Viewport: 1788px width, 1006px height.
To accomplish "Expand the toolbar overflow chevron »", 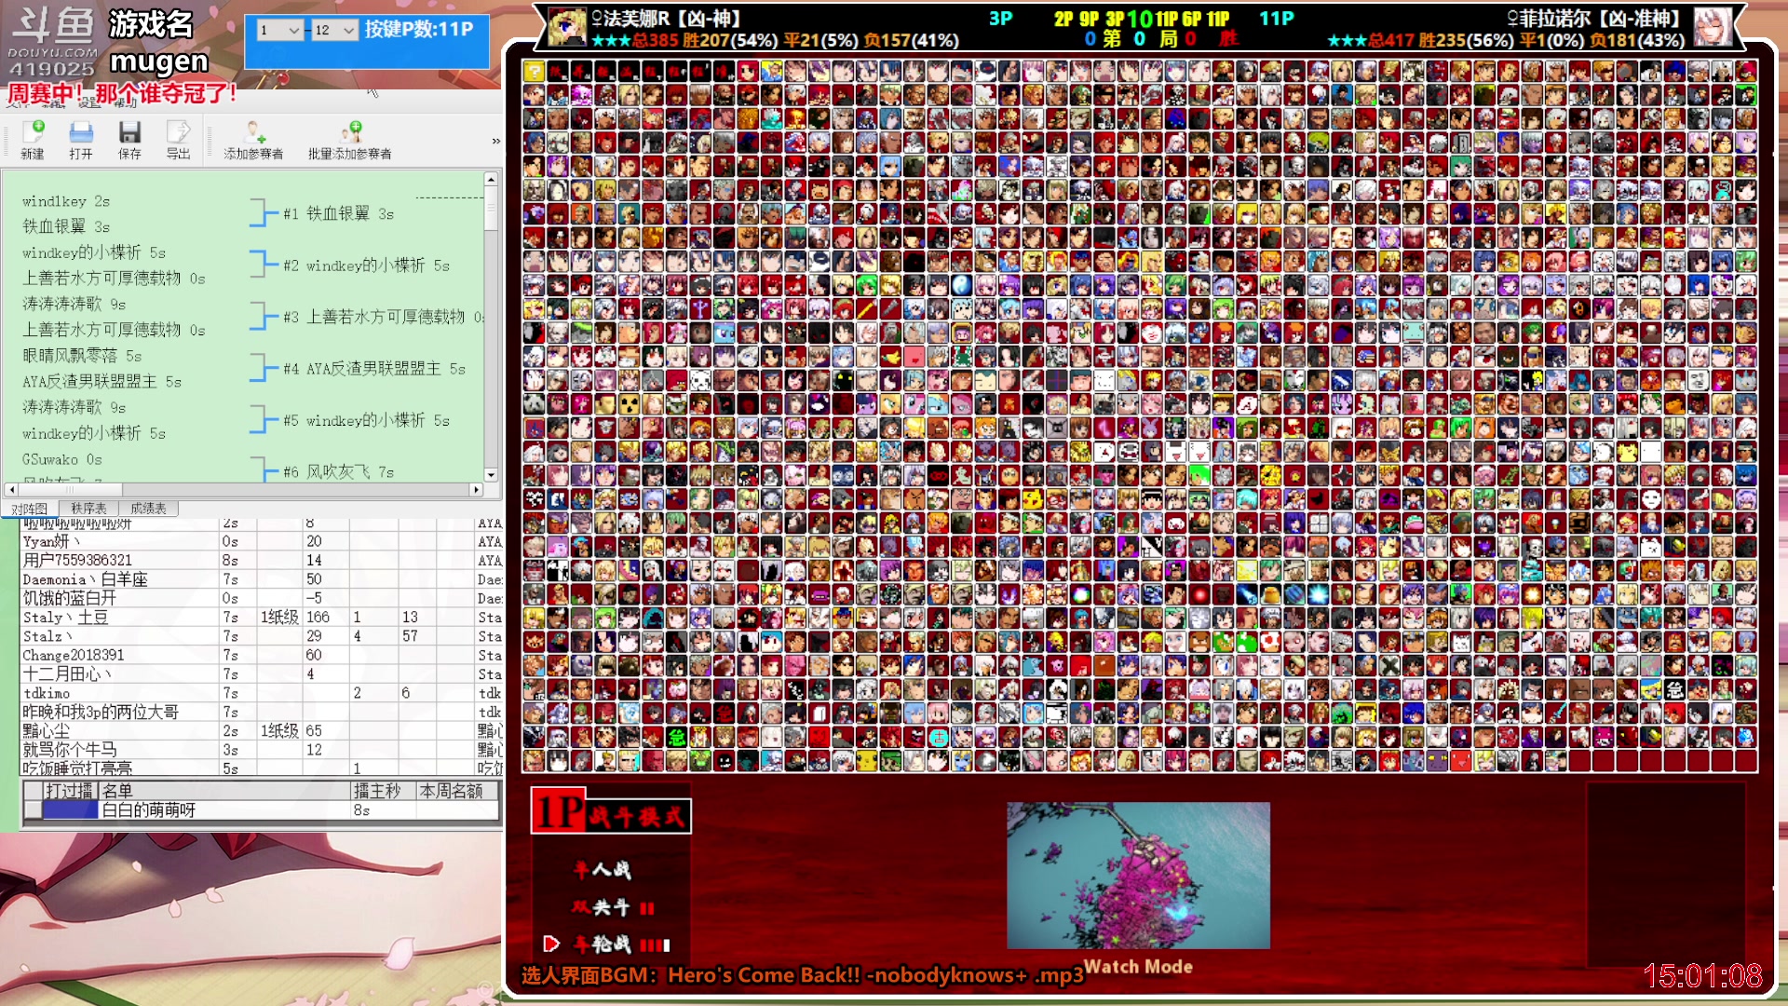I will click(496, 141).
